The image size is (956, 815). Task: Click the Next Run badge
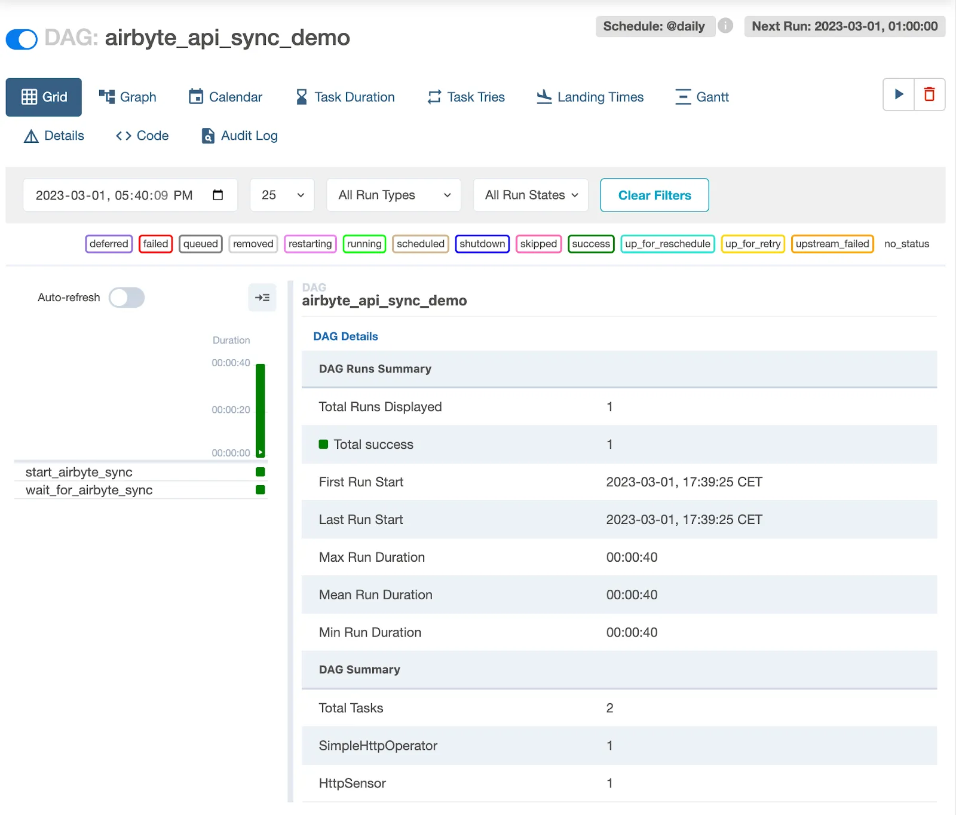(844, 26)
